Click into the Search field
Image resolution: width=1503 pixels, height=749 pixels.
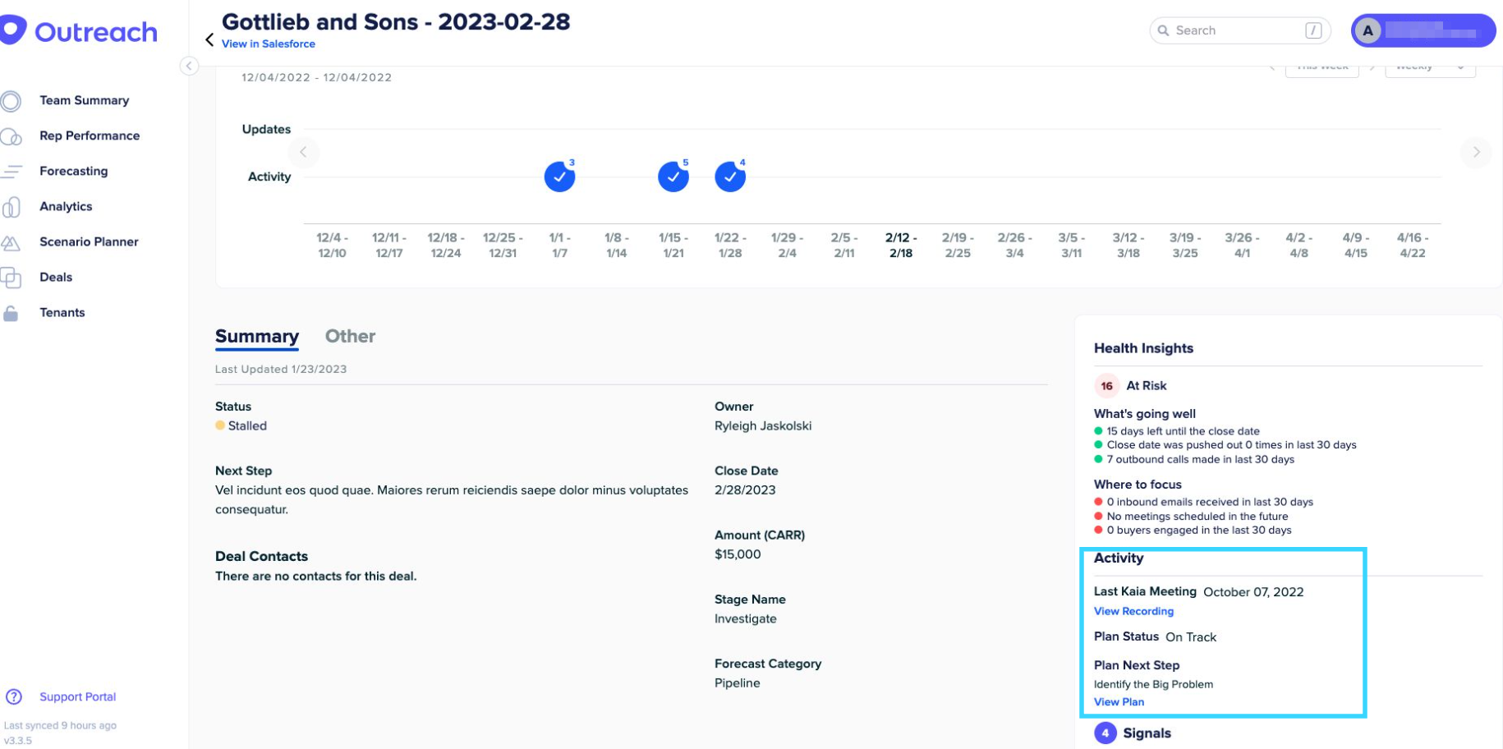click(1239, 30)
